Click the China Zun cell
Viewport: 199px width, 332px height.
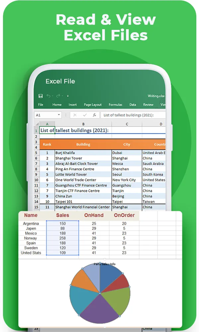click(x=83, y=196)
